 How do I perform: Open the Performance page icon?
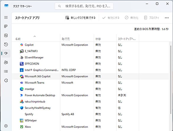coord(6,35)
